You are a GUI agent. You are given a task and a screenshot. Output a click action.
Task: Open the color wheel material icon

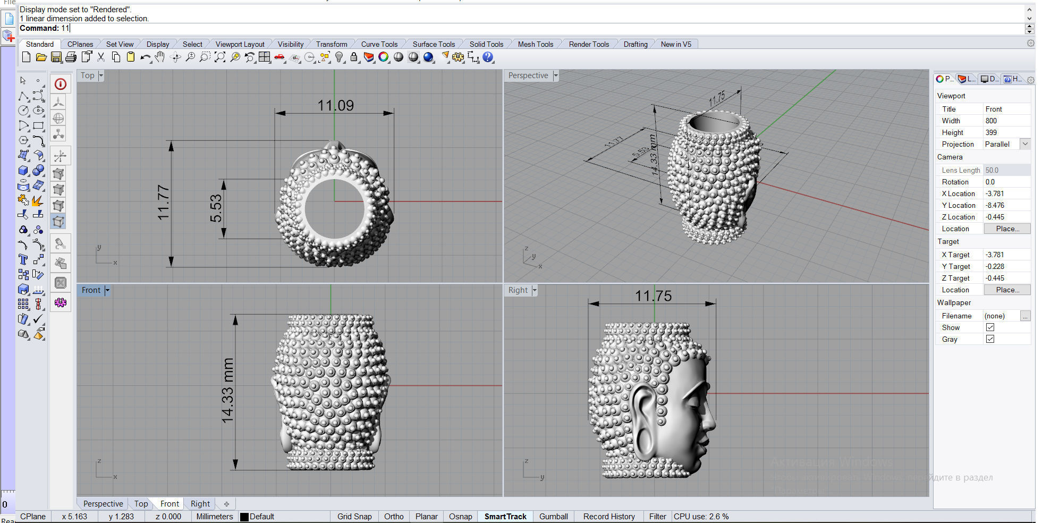[384, 57]
